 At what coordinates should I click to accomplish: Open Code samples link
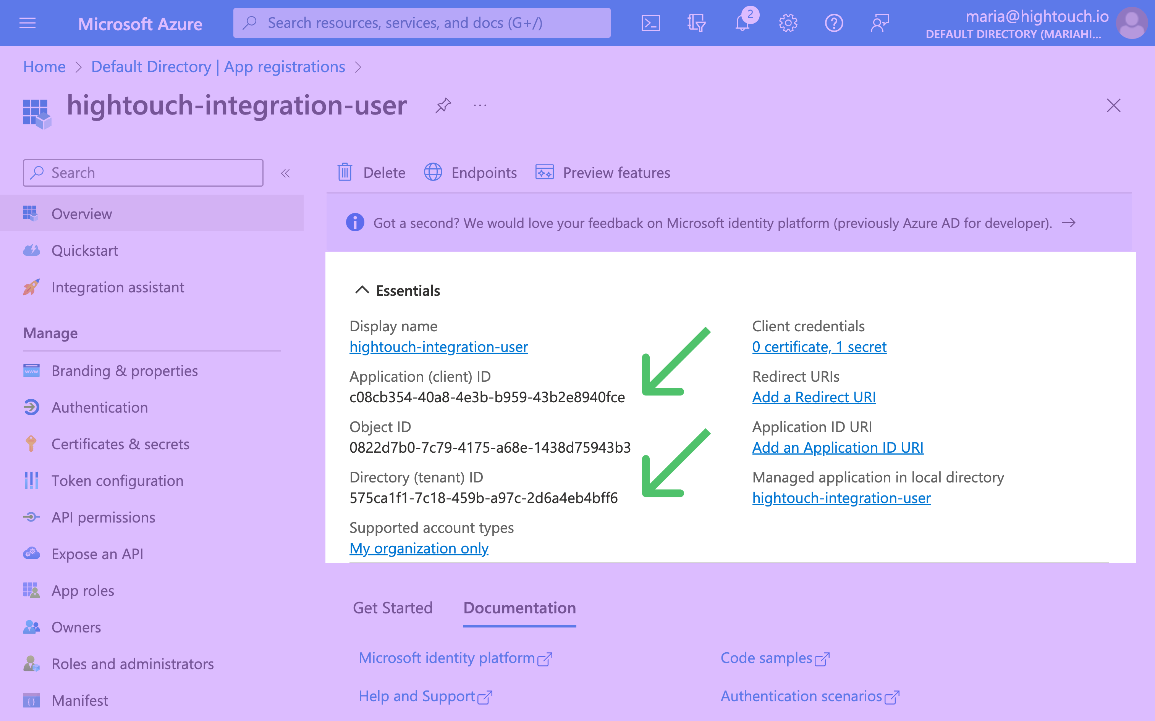[x=775, y=658]
